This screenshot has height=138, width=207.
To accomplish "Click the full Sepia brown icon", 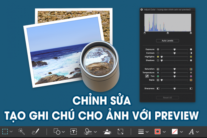I will click(191, 80).
